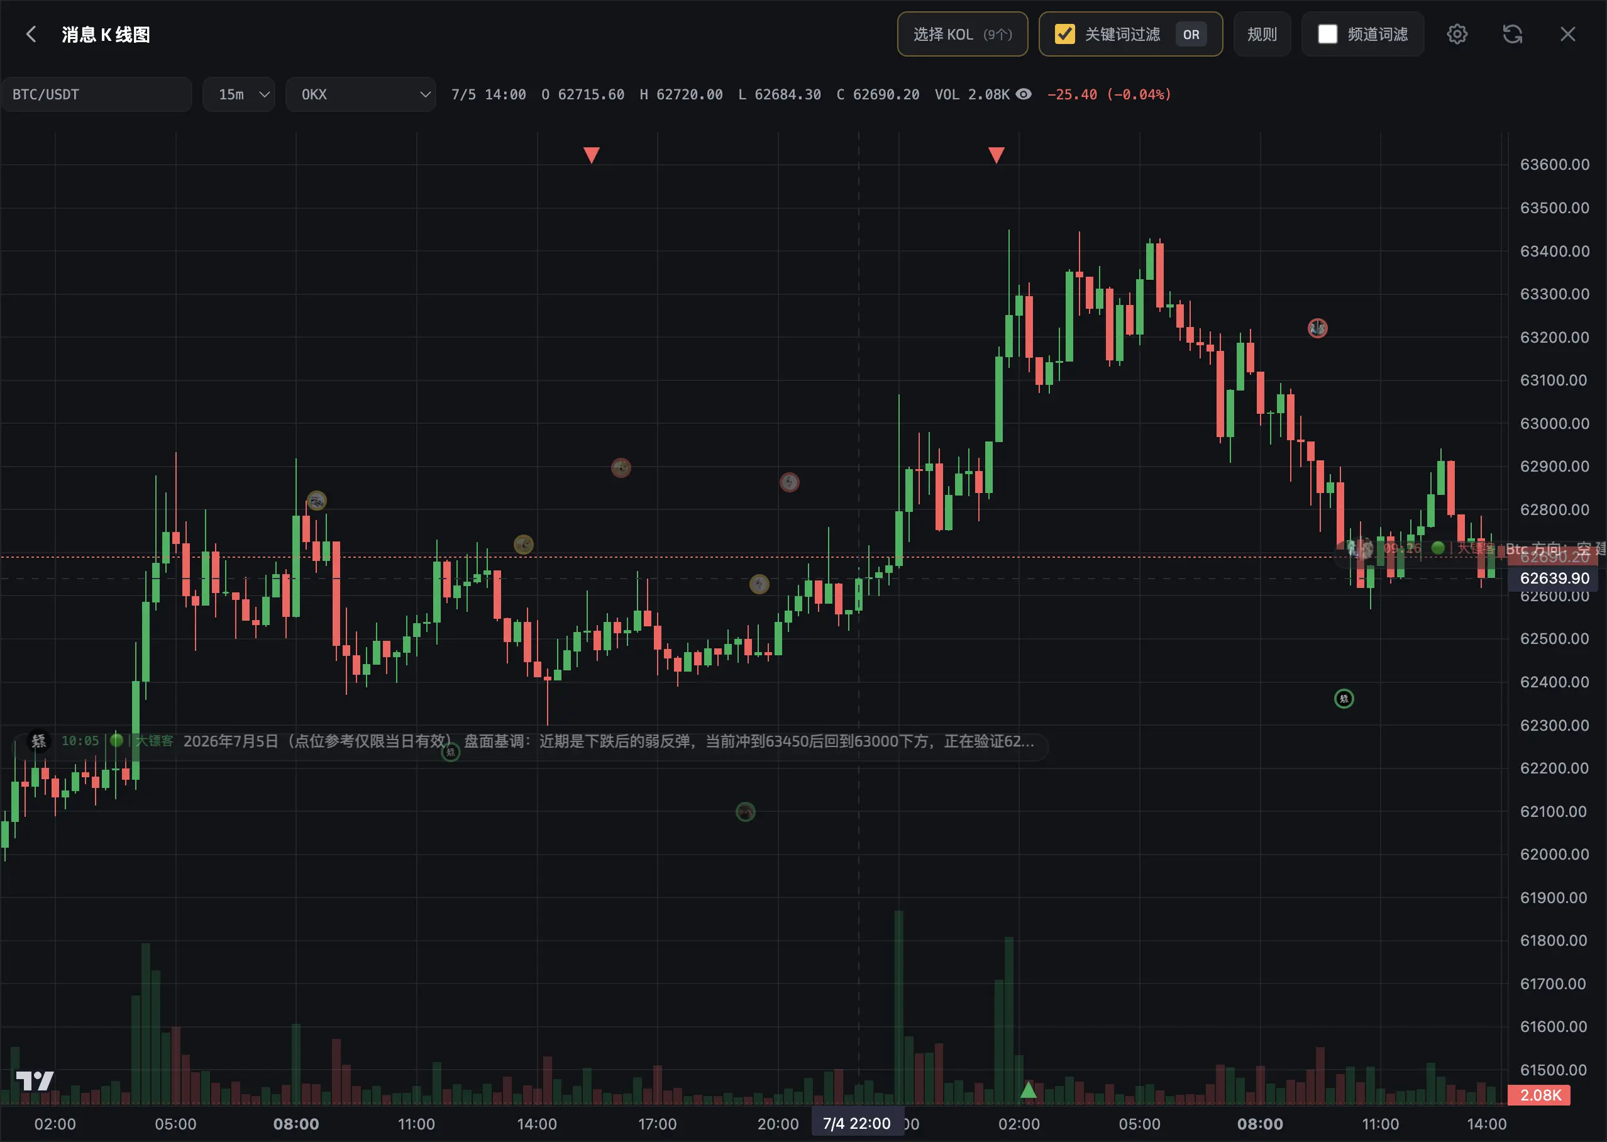Click the -25.40 (-0.04%) change value
This screenshot has height=1142, width=1607.
coord(1109,94)
